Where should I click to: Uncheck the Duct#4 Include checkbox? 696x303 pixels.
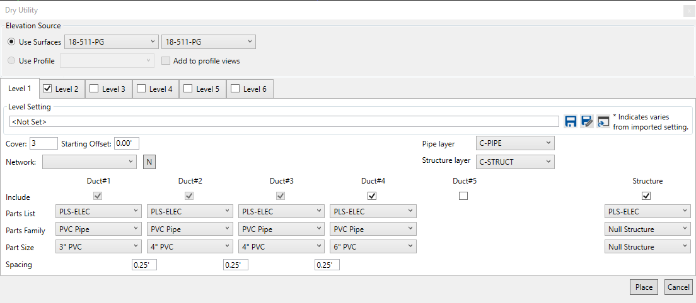(x=372, y=196)
